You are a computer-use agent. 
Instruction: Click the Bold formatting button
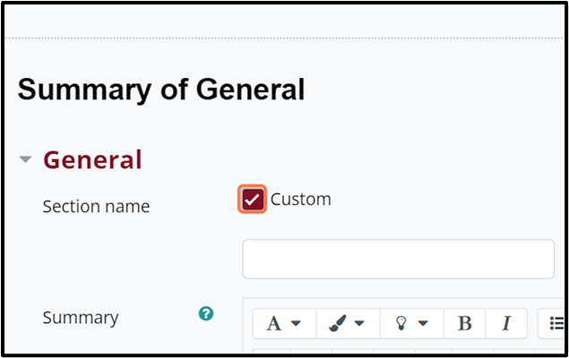(464, 323)
